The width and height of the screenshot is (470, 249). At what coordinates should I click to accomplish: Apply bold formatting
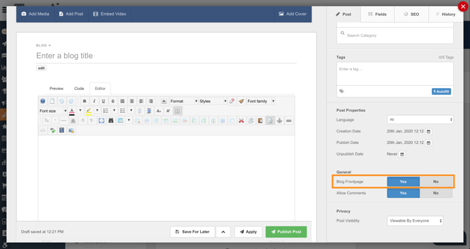pos(85,101)
